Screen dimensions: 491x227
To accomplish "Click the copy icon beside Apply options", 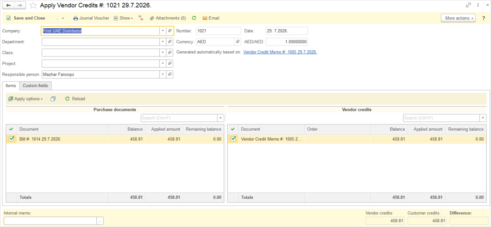I will click(53, 99).
